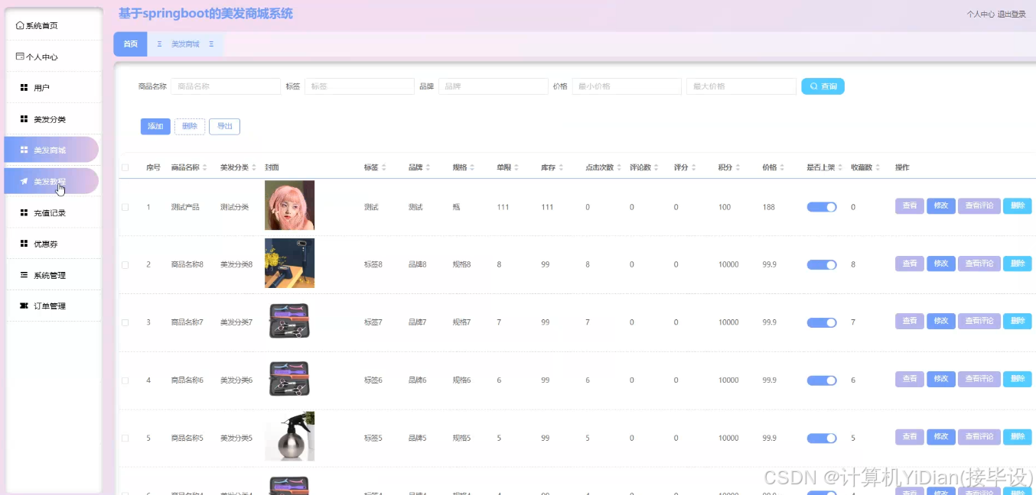The image size is (1036, 495).
Task: Open 美发教程 in the sidebar
Action: [x=51, y=181]
